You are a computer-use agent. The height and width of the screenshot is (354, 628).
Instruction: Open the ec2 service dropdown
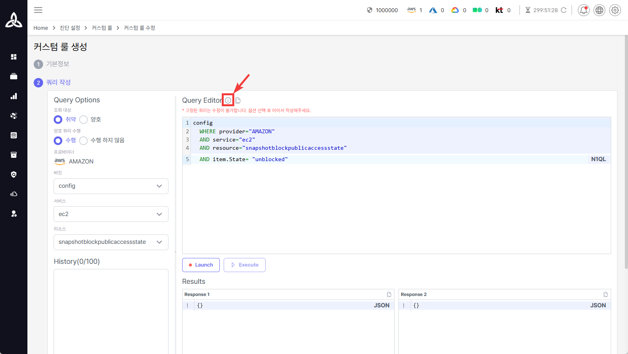point(111,214)
